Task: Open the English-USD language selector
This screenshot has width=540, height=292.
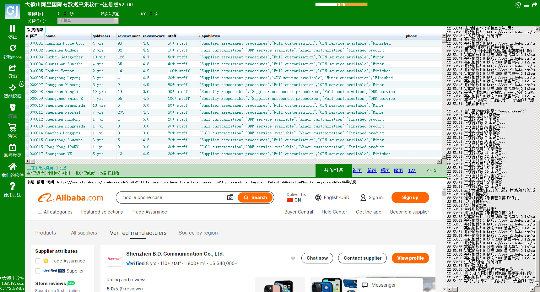Action: coord(332,197)
